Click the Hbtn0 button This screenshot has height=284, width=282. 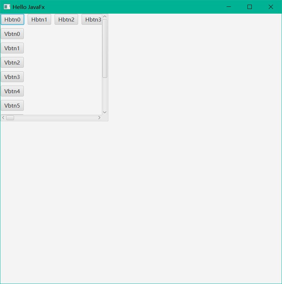click(x=12, y=19)
